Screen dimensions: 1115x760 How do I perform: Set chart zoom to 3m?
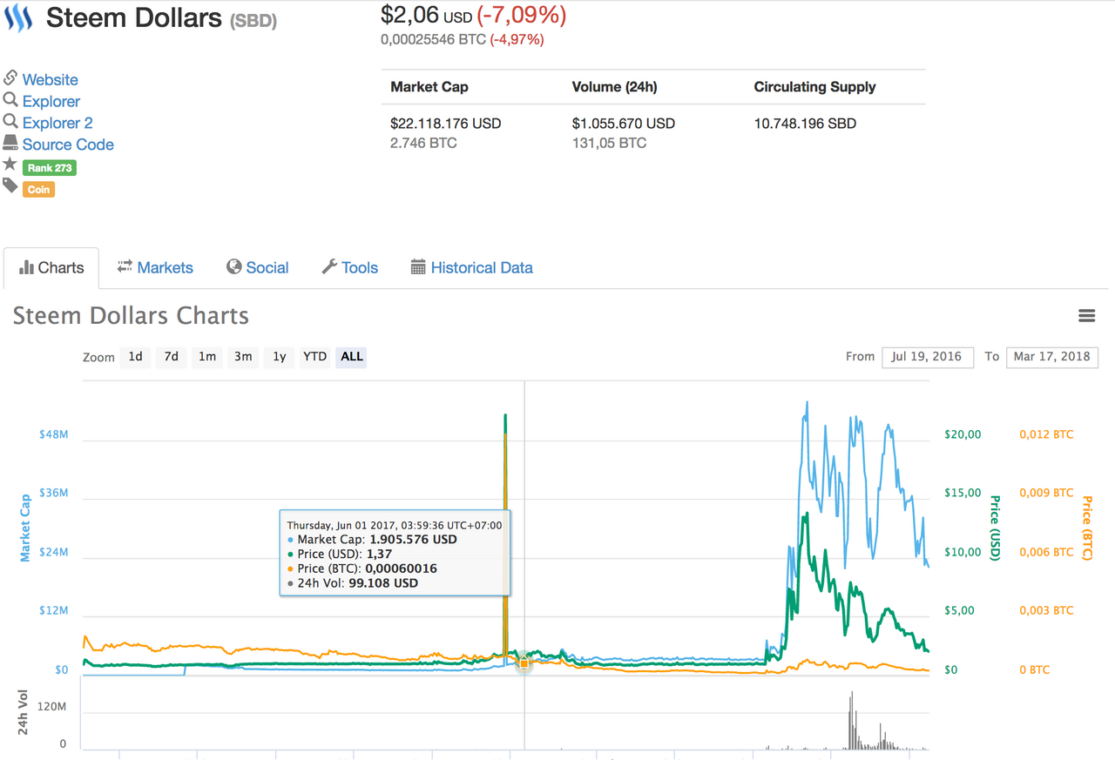pyautogui.click(x=243, y=356)
